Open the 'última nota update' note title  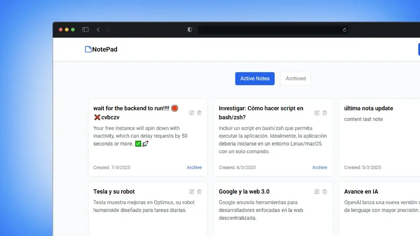click(368, 108)
